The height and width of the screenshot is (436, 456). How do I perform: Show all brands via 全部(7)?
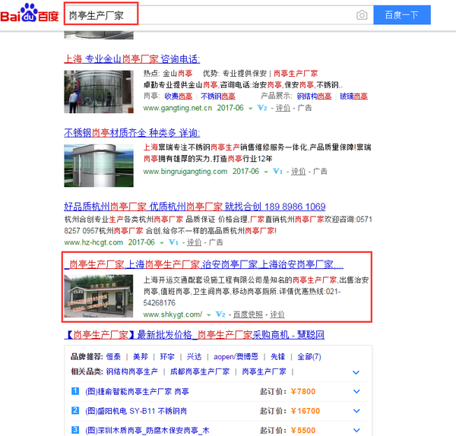click(309, 357)
